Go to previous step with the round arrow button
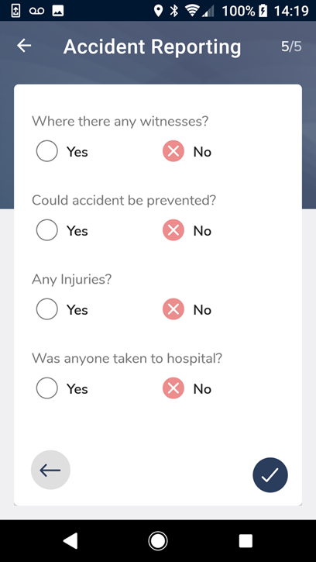The height and width of the screenshot is (562, 316). click(50, 470)
